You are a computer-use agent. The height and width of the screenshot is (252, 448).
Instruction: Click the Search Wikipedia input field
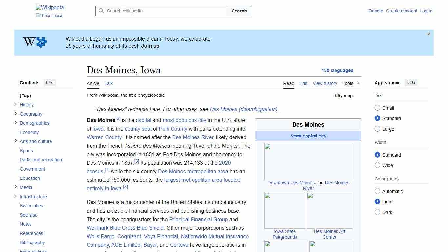(x=161, y=11)
